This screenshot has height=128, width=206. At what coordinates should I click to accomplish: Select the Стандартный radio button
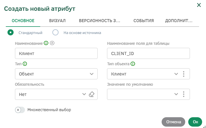[x=11, y=32]
